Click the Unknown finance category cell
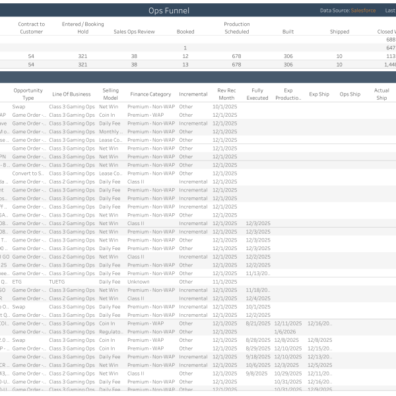This screenshot has height=396, width=396. 139,282
